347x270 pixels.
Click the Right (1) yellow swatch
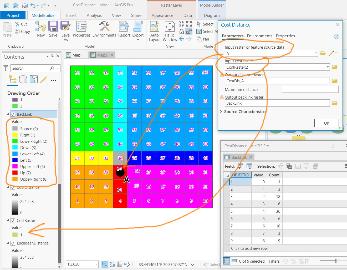click(x=15, y=135)
